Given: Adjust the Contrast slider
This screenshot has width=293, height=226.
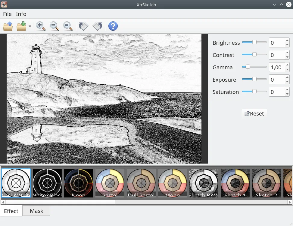Looking at the screenshot, I should [x=254, y=55].
